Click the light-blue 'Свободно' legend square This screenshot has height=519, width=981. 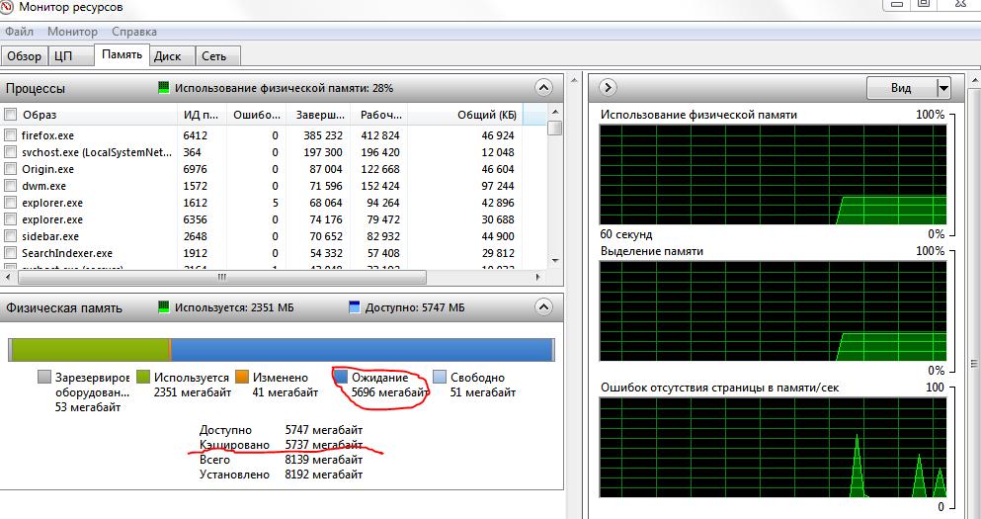[x=440, y=377]
